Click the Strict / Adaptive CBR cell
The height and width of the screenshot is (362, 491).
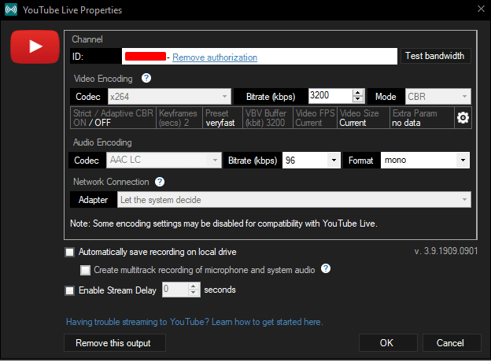click(113, 118)
